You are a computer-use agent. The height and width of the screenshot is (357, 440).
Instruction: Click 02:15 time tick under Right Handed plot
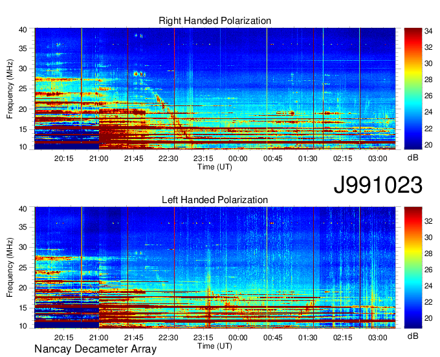click(x=343, y=158)
